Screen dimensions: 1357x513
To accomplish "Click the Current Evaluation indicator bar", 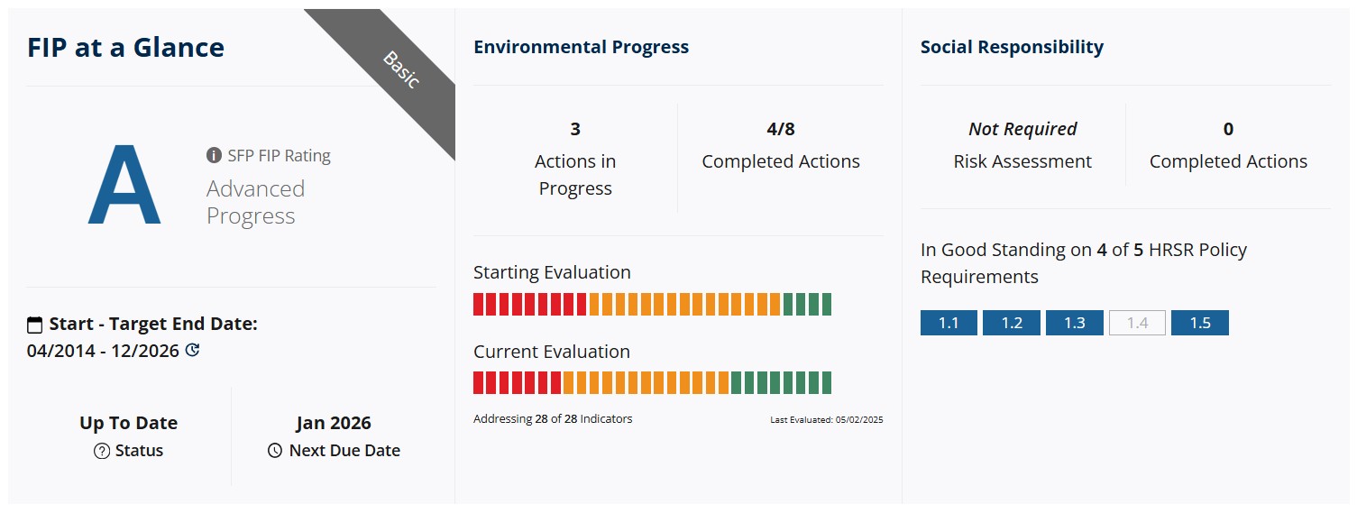I will (x=652, y=383).
